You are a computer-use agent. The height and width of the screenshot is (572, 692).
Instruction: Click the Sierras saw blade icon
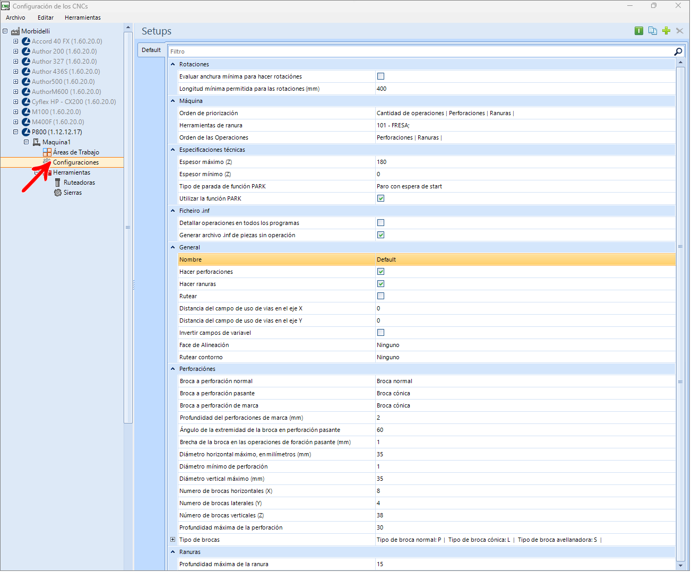(x=58, y=193)
